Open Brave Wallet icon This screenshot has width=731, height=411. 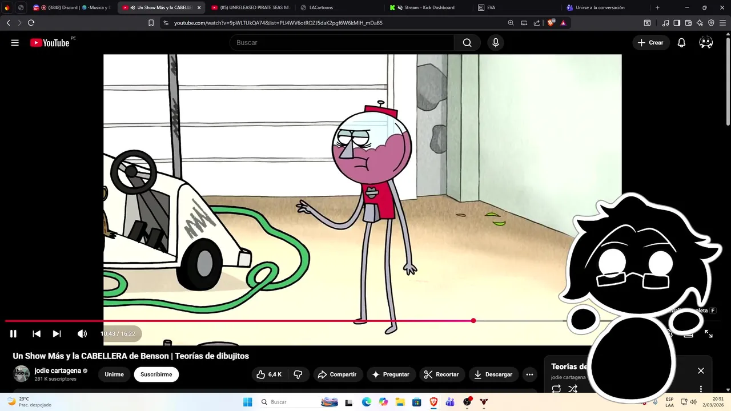688,23
